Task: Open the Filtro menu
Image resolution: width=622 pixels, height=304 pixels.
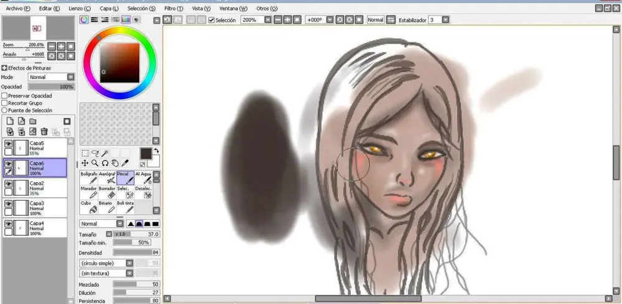Action: pos(174,9)
